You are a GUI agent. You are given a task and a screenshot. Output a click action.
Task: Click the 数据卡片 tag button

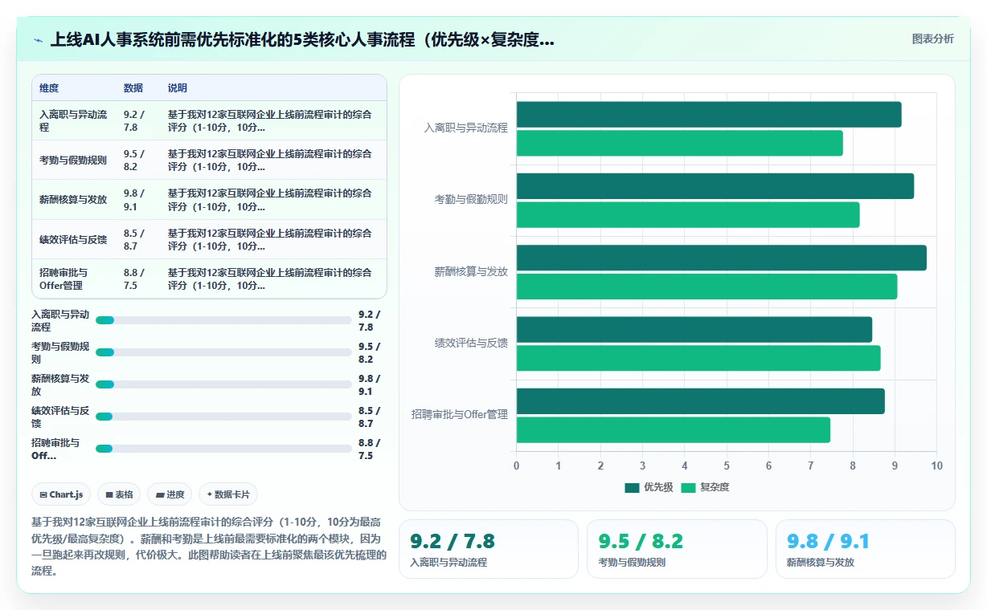(228, 494)
